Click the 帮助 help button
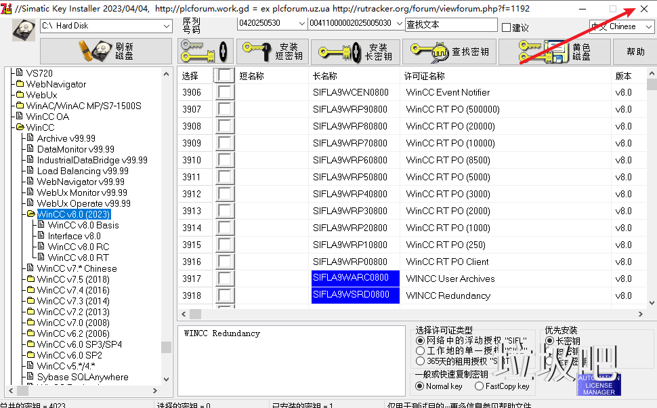This screenshot has height=408, width=657. [x=635, y=52]
